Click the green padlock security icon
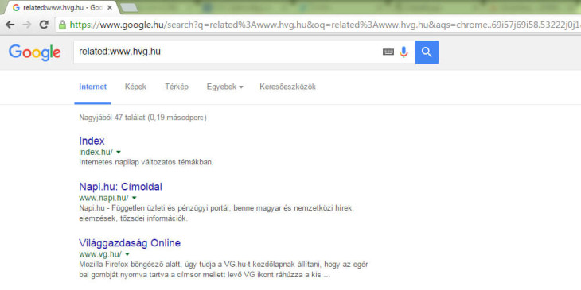The image size is (581, 290). pos(63,25)
